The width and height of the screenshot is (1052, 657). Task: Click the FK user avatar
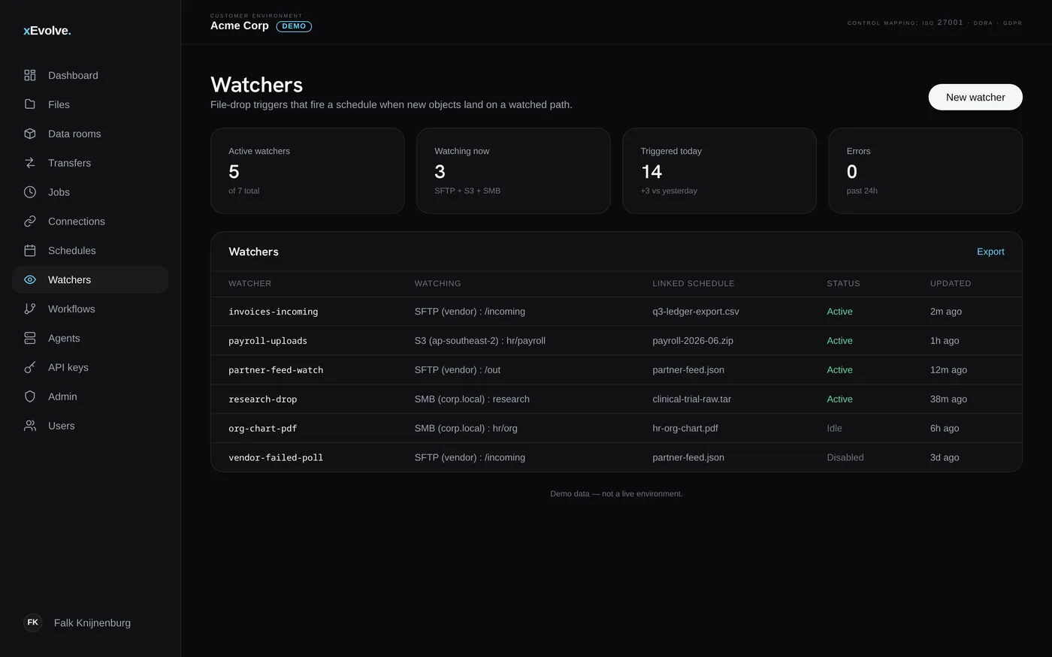point(33,622)
